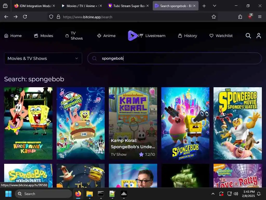
Task: Open Firefox from the taskbar
Action: (78, 194)
